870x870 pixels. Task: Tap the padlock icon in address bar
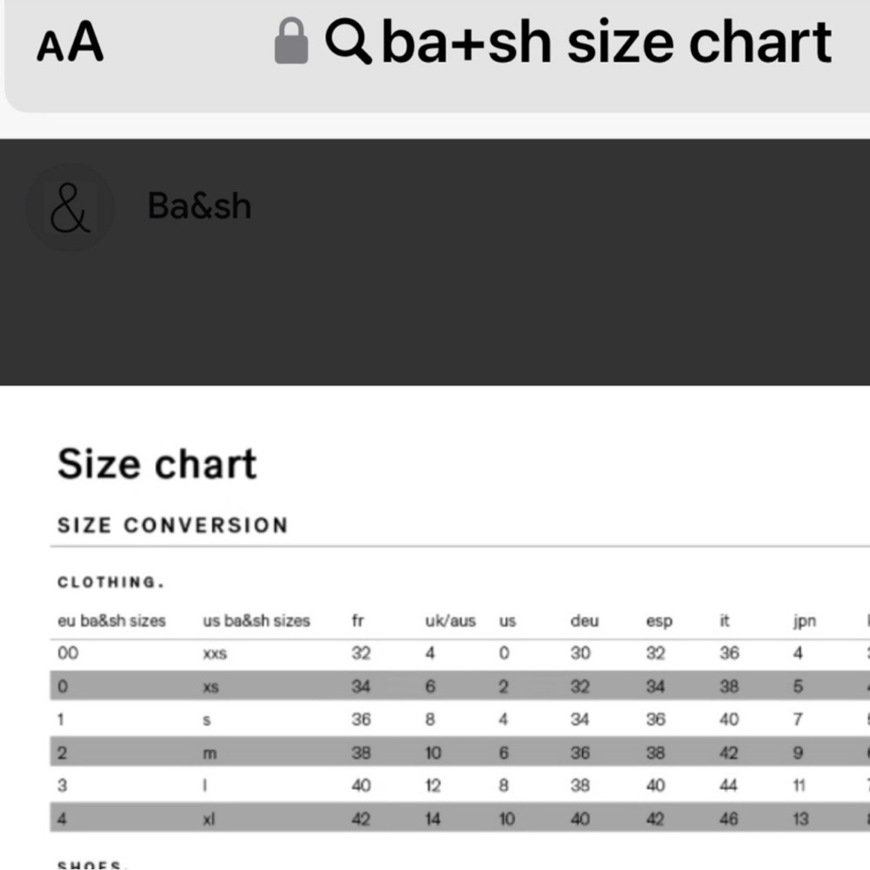point(291,43)
